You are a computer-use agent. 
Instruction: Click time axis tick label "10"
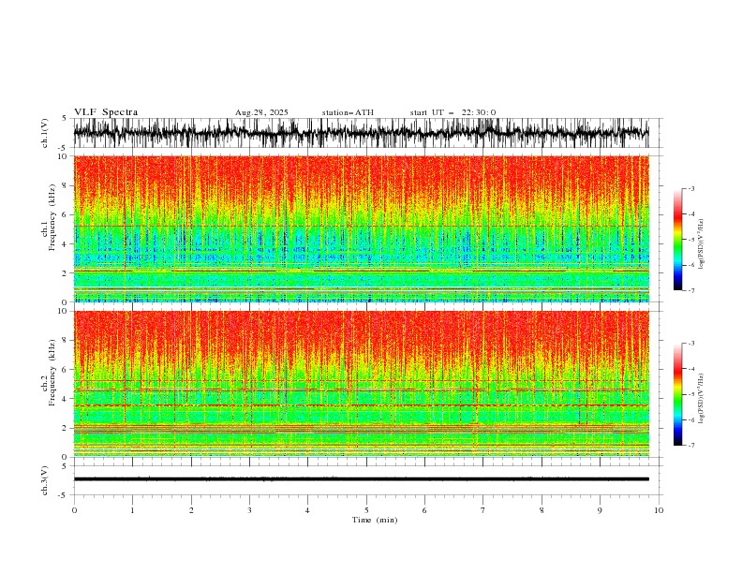(659, 510)
